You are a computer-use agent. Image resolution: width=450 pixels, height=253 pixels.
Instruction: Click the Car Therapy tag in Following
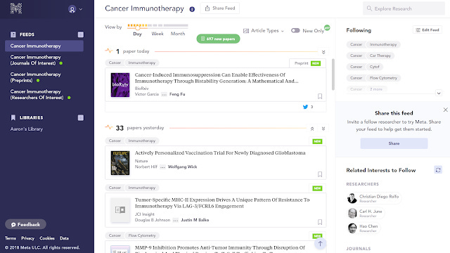pyautogui.click(x=380, y=56)
